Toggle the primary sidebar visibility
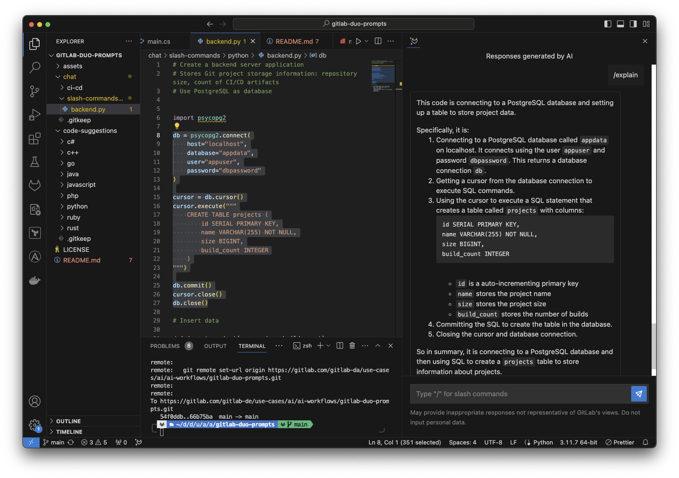The image size is (679, 478). pyautogui.click(x=608, y=24)
